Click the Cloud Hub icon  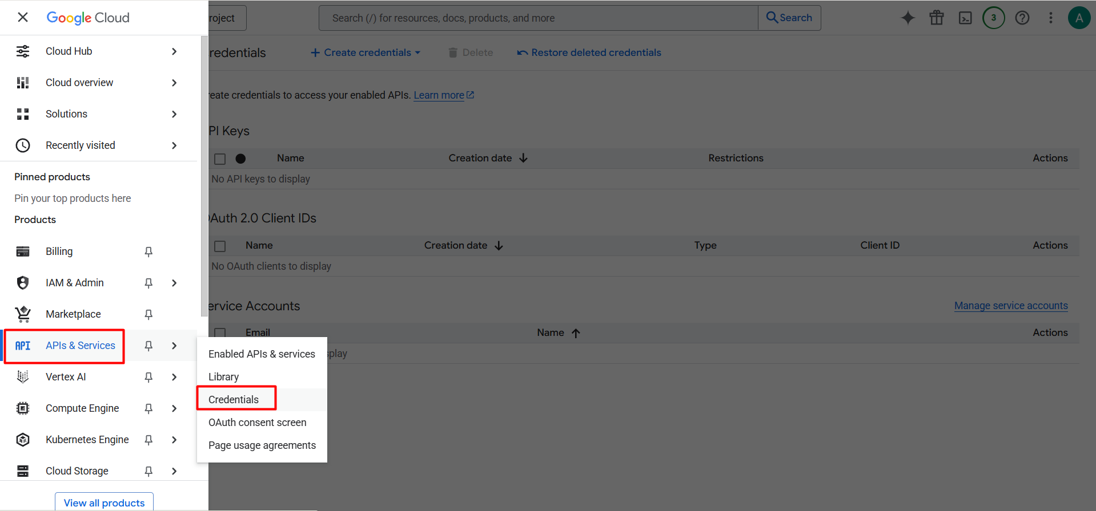[23, 51]
